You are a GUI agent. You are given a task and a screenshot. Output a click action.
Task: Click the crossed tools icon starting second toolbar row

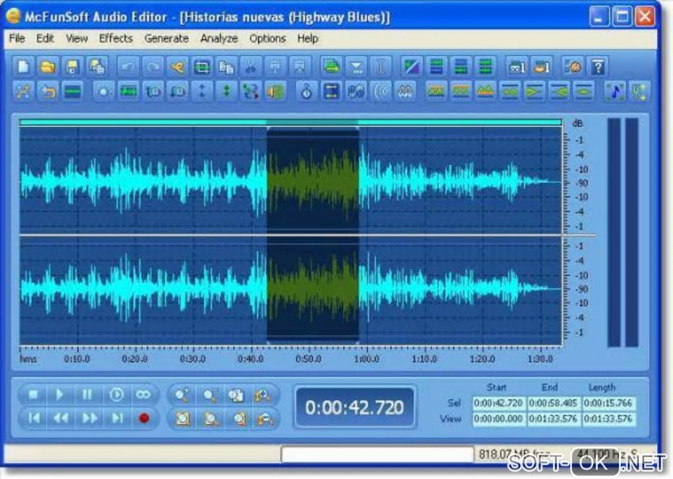click(23, 92)
